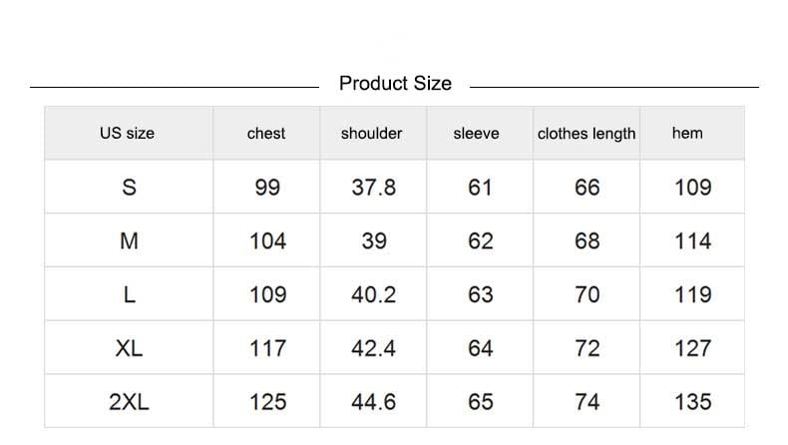Click the clothes length column header

tap(587, 134)
